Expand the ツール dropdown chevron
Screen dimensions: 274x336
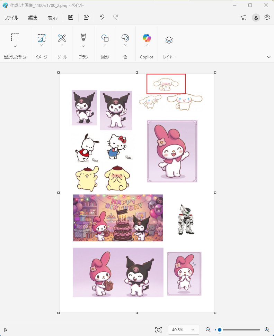coord(62,45)
